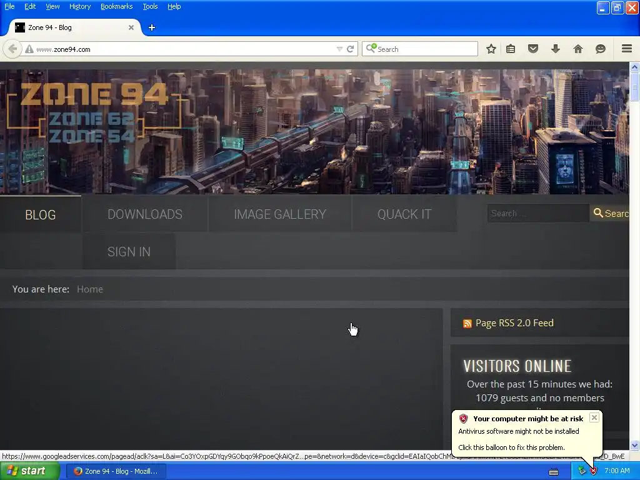The height and width of the screenshot is (480, 640).
Task: Open the hamburger menu button
Action: [627, 49]
